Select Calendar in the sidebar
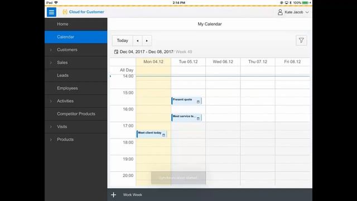 (76, 37)
